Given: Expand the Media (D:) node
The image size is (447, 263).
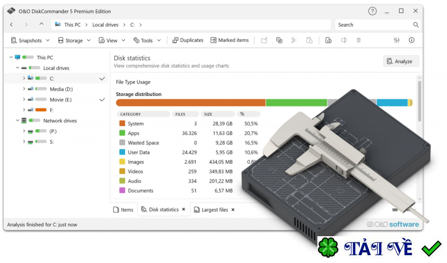Looking at the screenshot, I should [24, 89].
